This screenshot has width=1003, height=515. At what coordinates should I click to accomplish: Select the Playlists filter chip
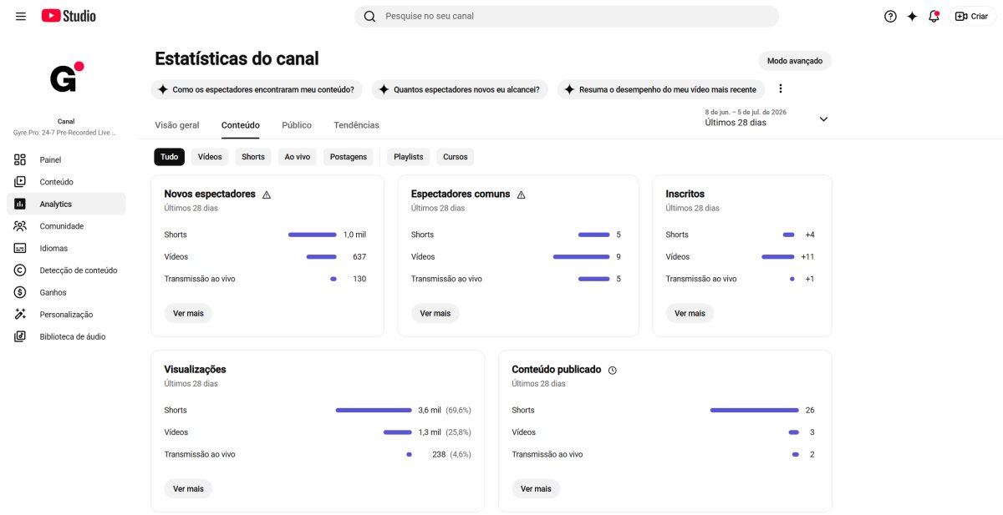click(409, 157)
